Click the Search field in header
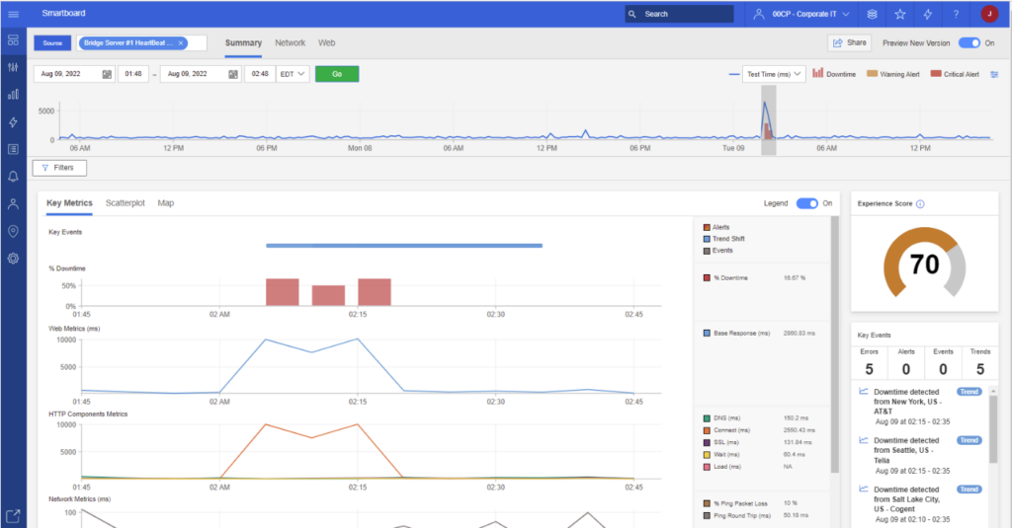This screenshot has height=528, width=1012. pyautogui.click(x=679, y=14)
